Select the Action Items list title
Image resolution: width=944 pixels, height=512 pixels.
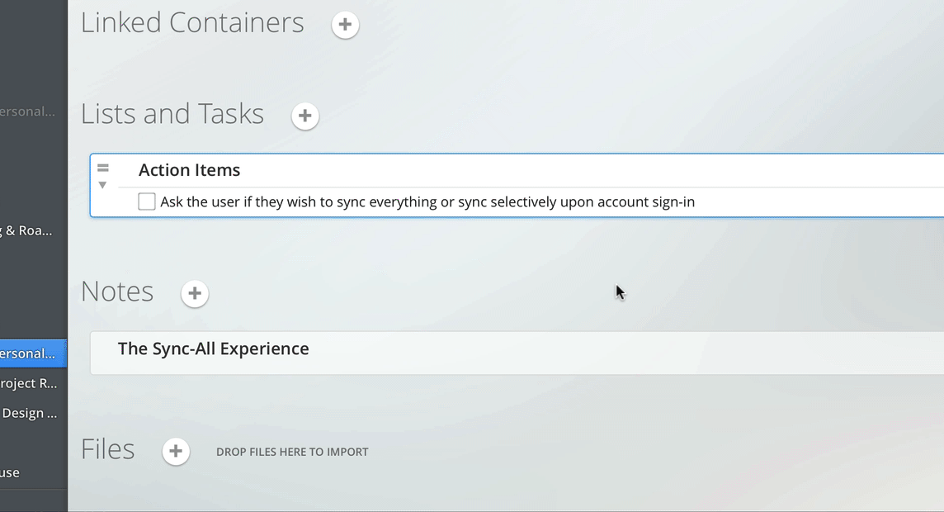pyautogui.click(x=190, y=170)
